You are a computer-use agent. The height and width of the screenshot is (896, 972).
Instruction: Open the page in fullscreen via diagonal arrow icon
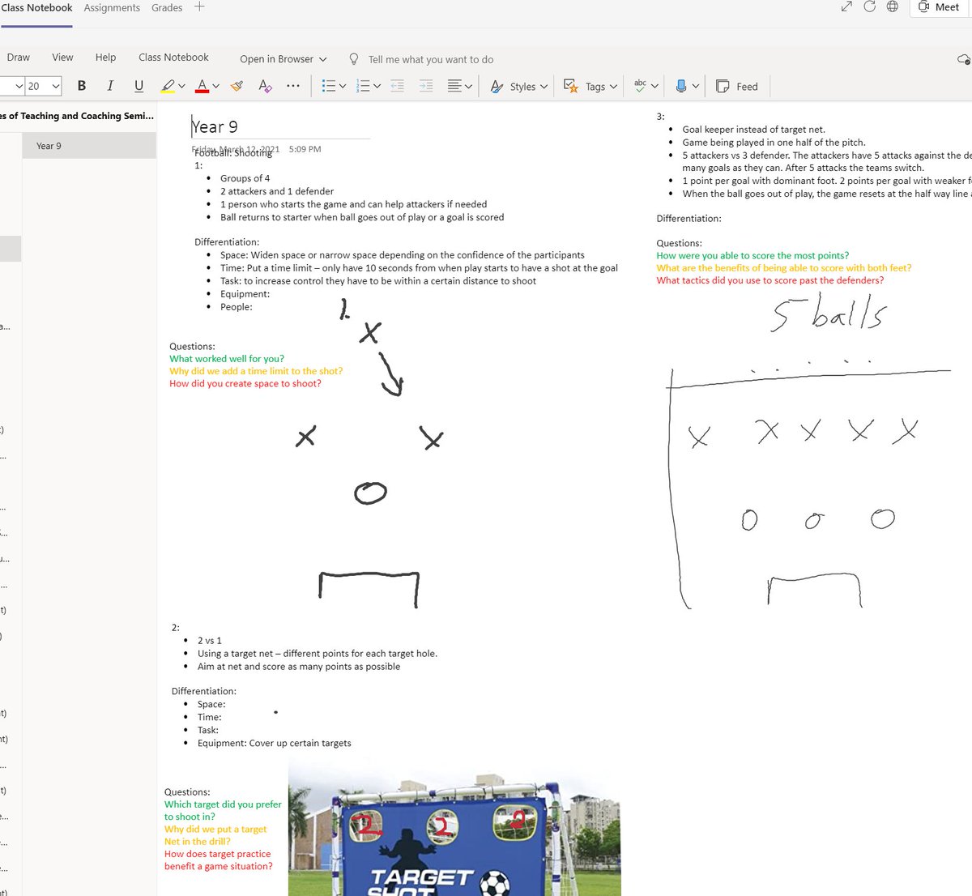point(846,6)
